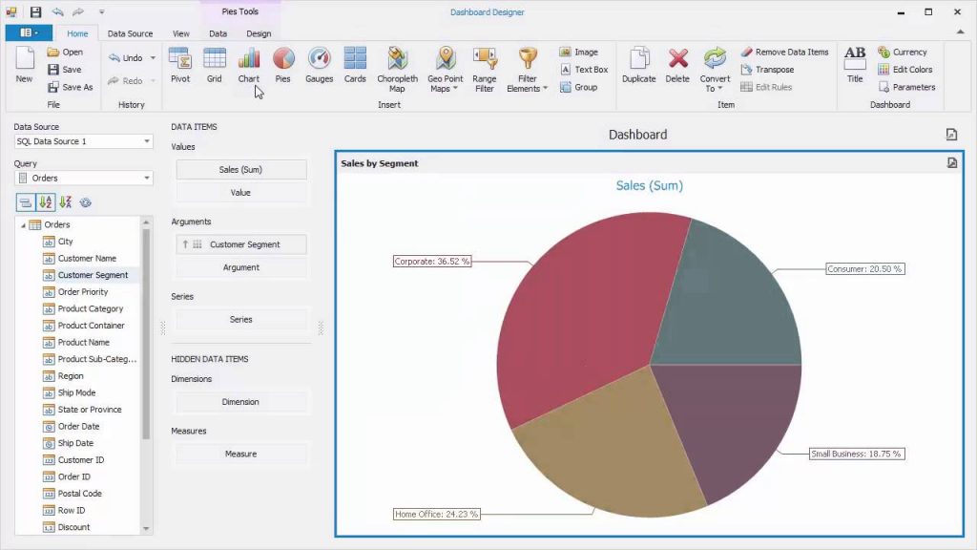Add a Choropleth Map
The width and height of the screenshot is (977, 550).
(397, 67)
